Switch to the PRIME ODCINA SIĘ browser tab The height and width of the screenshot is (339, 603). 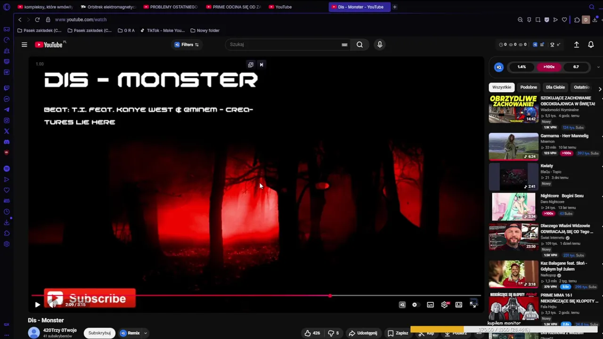233,7
